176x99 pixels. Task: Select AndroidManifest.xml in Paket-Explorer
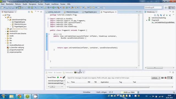tap(16, 45)
